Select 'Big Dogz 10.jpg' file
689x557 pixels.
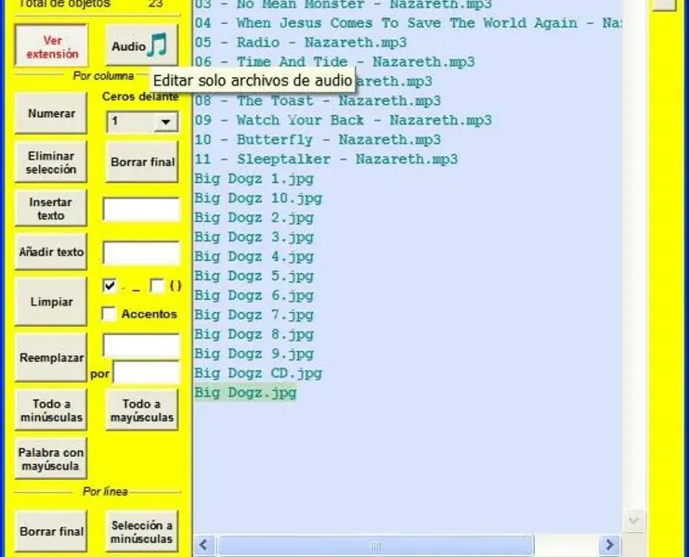click(258, 198)
